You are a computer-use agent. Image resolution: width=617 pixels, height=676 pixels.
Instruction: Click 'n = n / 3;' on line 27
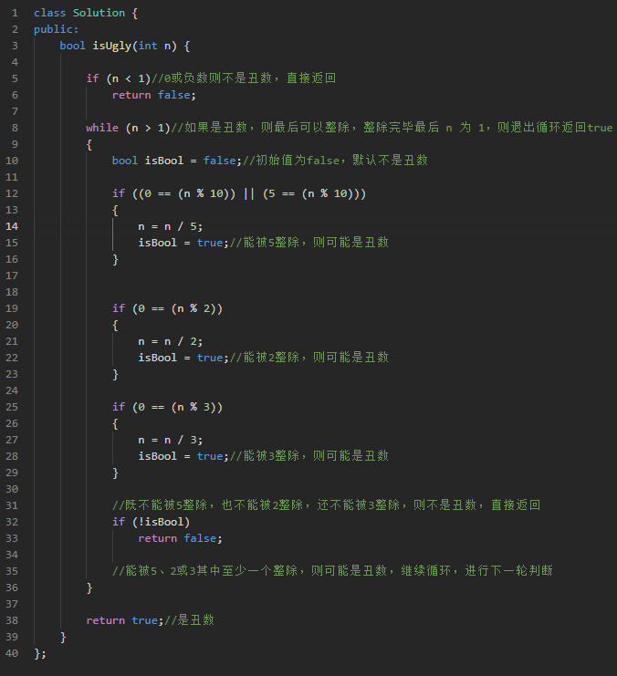point(170,440)
